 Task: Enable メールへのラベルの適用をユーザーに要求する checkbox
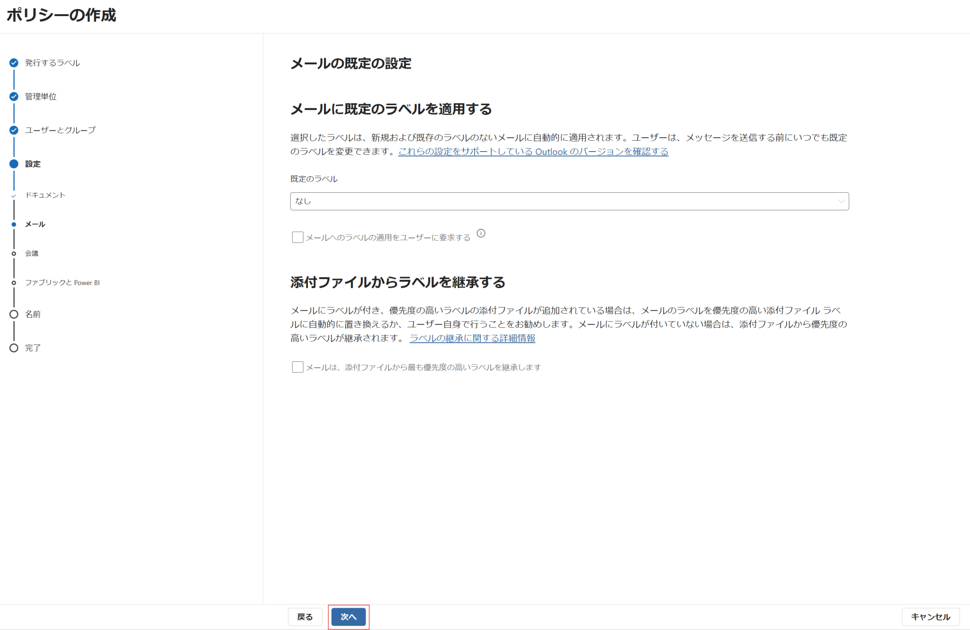coord(297,237)
